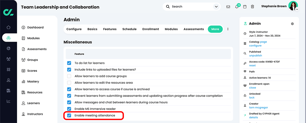Open the mail envelope icon in header
The width and height of the screenshot is (306, 123).
point(228,7)
